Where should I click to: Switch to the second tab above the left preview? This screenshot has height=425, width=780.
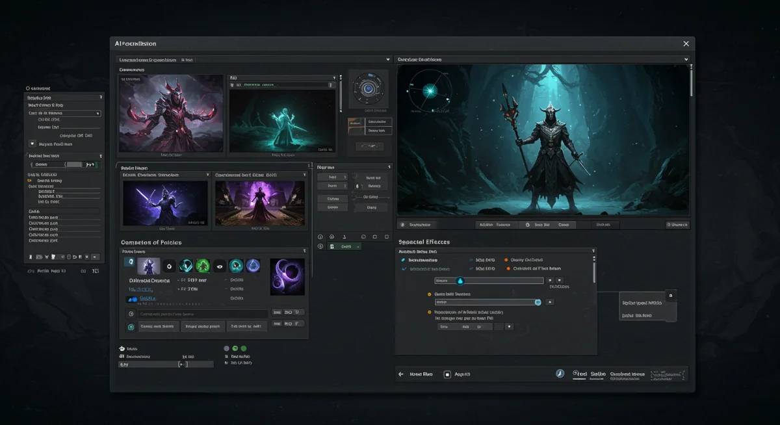tap(187, 59)
